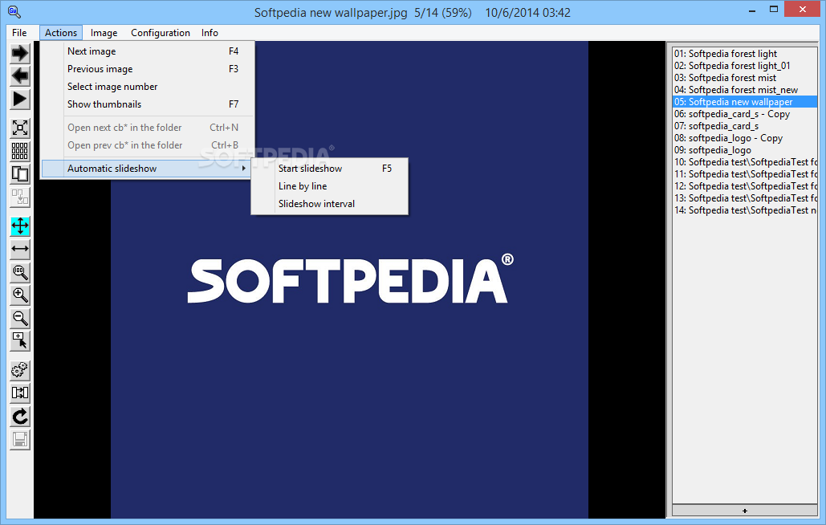Open settings with the gears icon
The height and width of the screenshot is (525, 826).
tap(20, 370)
